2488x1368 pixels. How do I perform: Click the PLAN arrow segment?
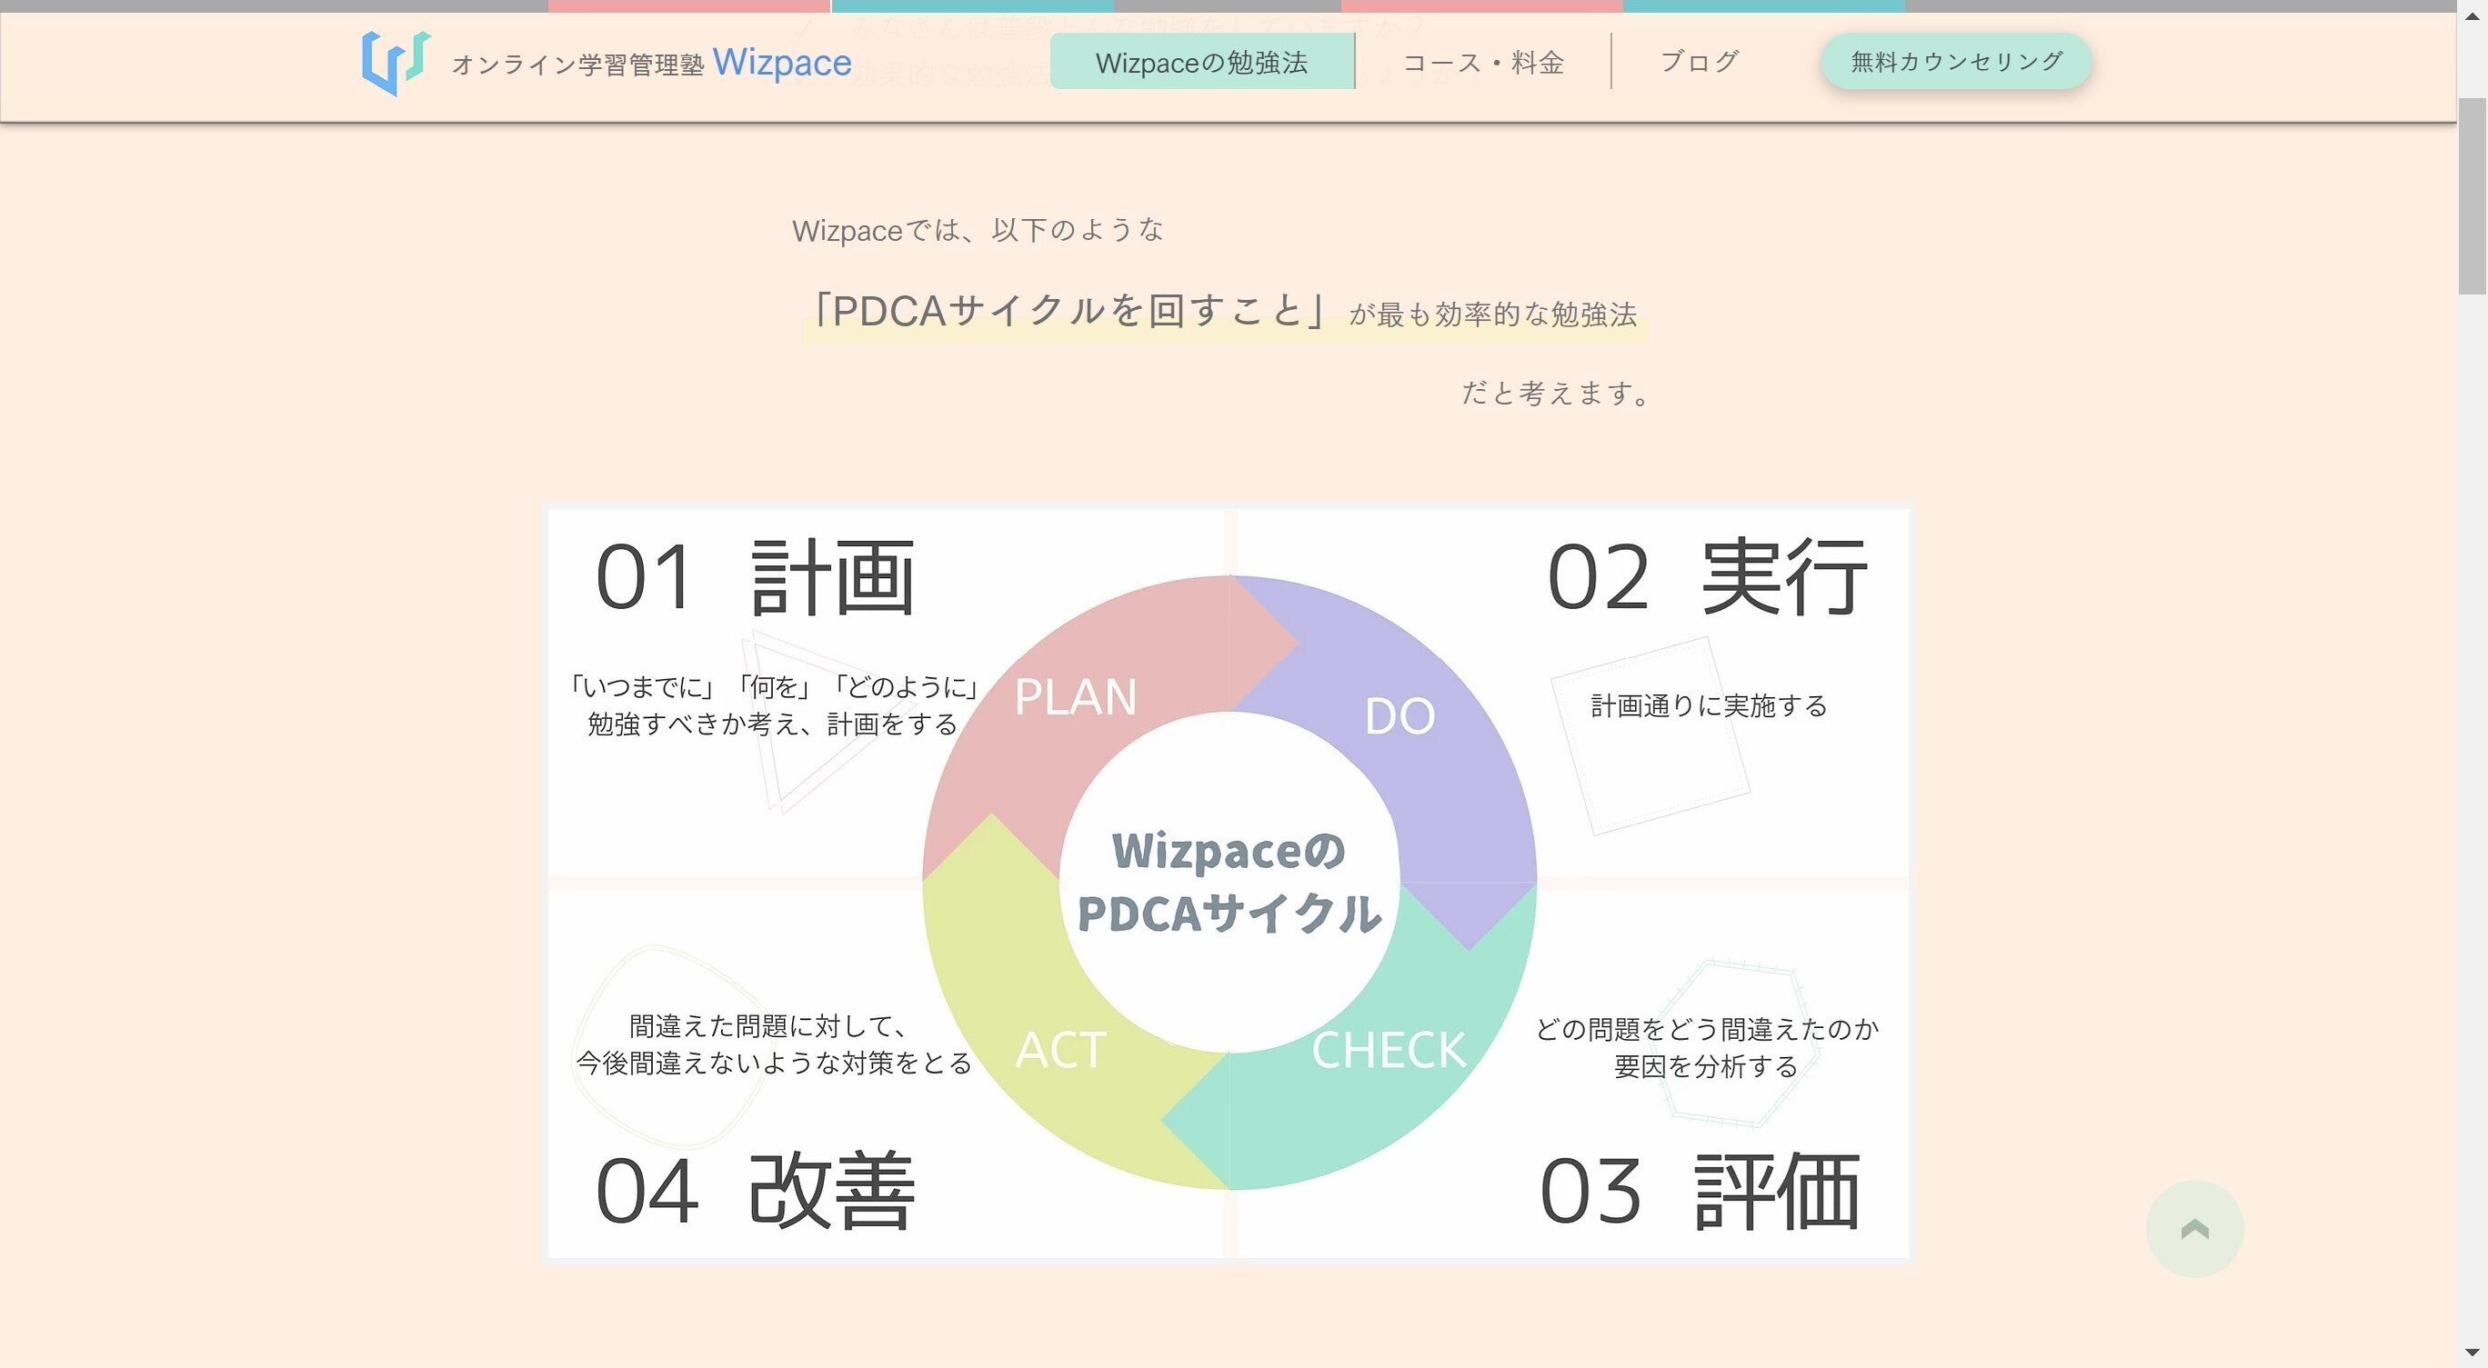(1074, 697)
